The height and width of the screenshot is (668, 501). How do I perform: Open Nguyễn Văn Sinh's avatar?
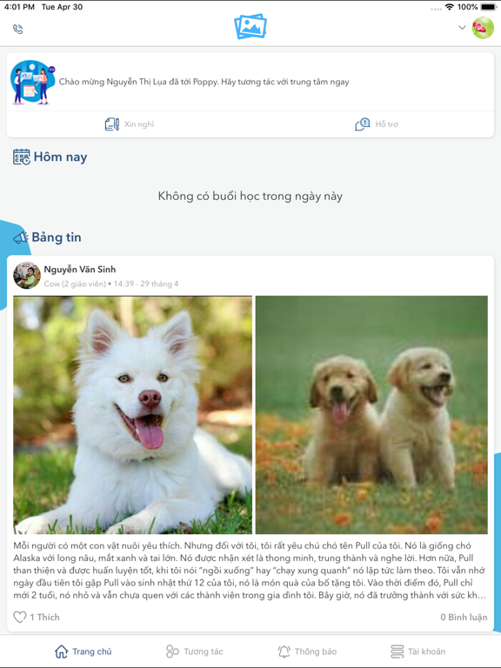(27, 275)
